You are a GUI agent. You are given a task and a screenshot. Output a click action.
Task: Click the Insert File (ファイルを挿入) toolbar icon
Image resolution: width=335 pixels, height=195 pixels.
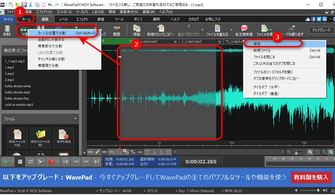[265, 28]
